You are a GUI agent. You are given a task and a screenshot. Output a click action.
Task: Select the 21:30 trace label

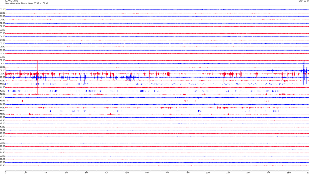coord(2,153)
